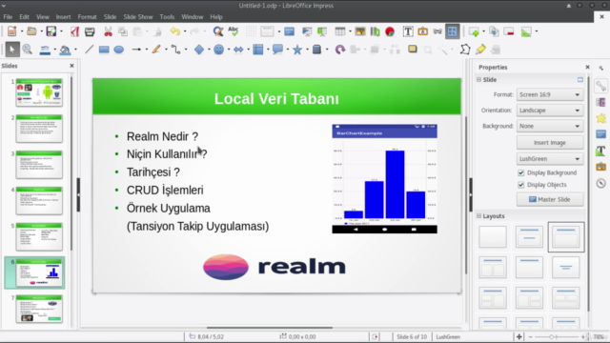
Task: Select the Rectangle drawing tool
Action: pyautogui.click(x=104, y=50)
